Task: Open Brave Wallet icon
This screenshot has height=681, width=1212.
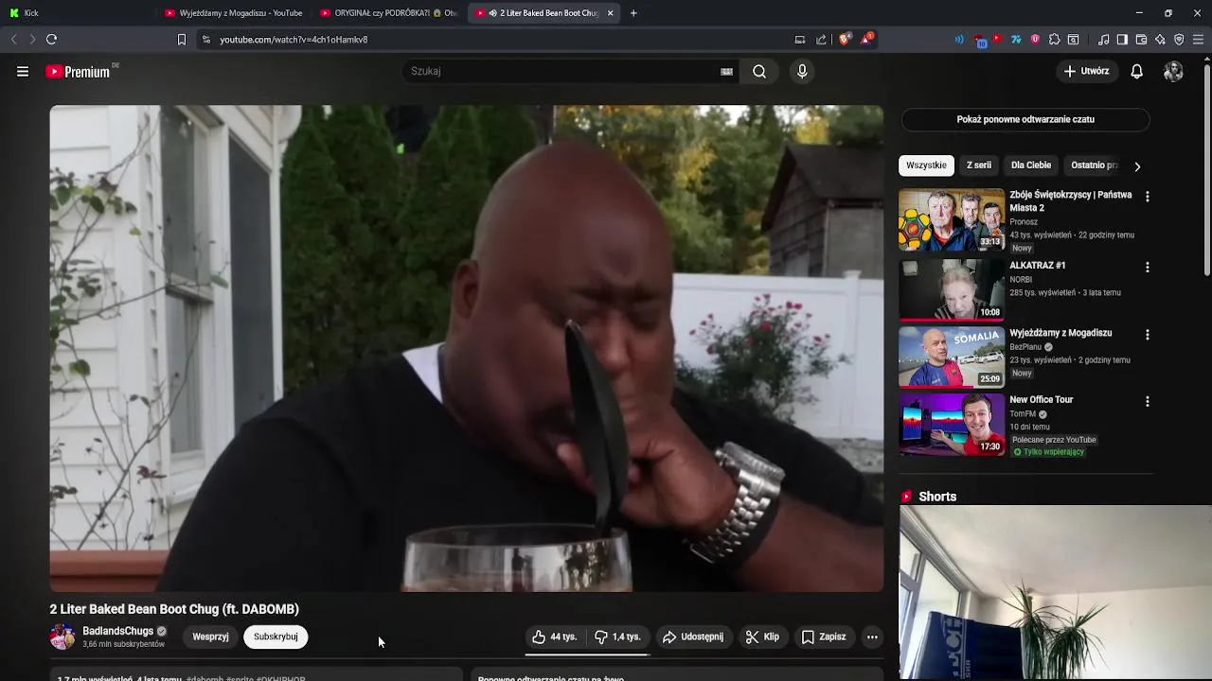Action: [1141, 40]
